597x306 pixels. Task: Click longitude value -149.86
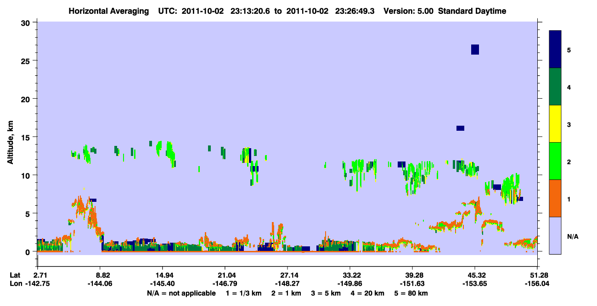(350, 284)
